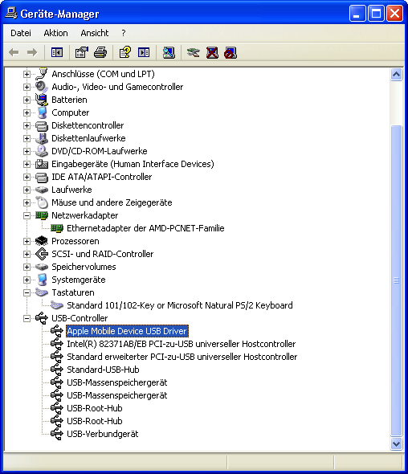
Task: Expand the Diskettenlaufwerke node
Action: click(27, 138)
